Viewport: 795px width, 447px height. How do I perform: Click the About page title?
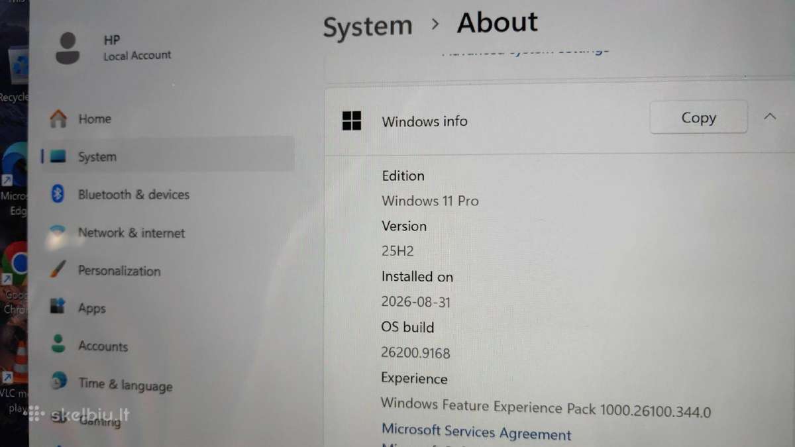pyautogui.click(x=498, y=23)
